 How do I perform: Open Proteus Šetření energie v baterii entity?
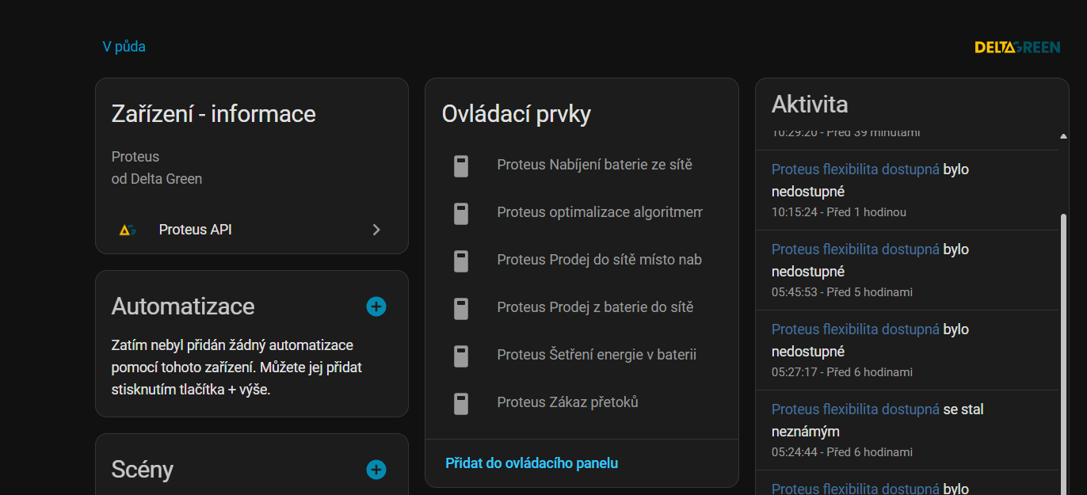point(596,355)
